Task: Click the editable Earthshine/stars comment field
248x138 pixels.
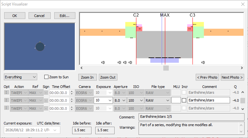Action: click(x=208, y=100)
